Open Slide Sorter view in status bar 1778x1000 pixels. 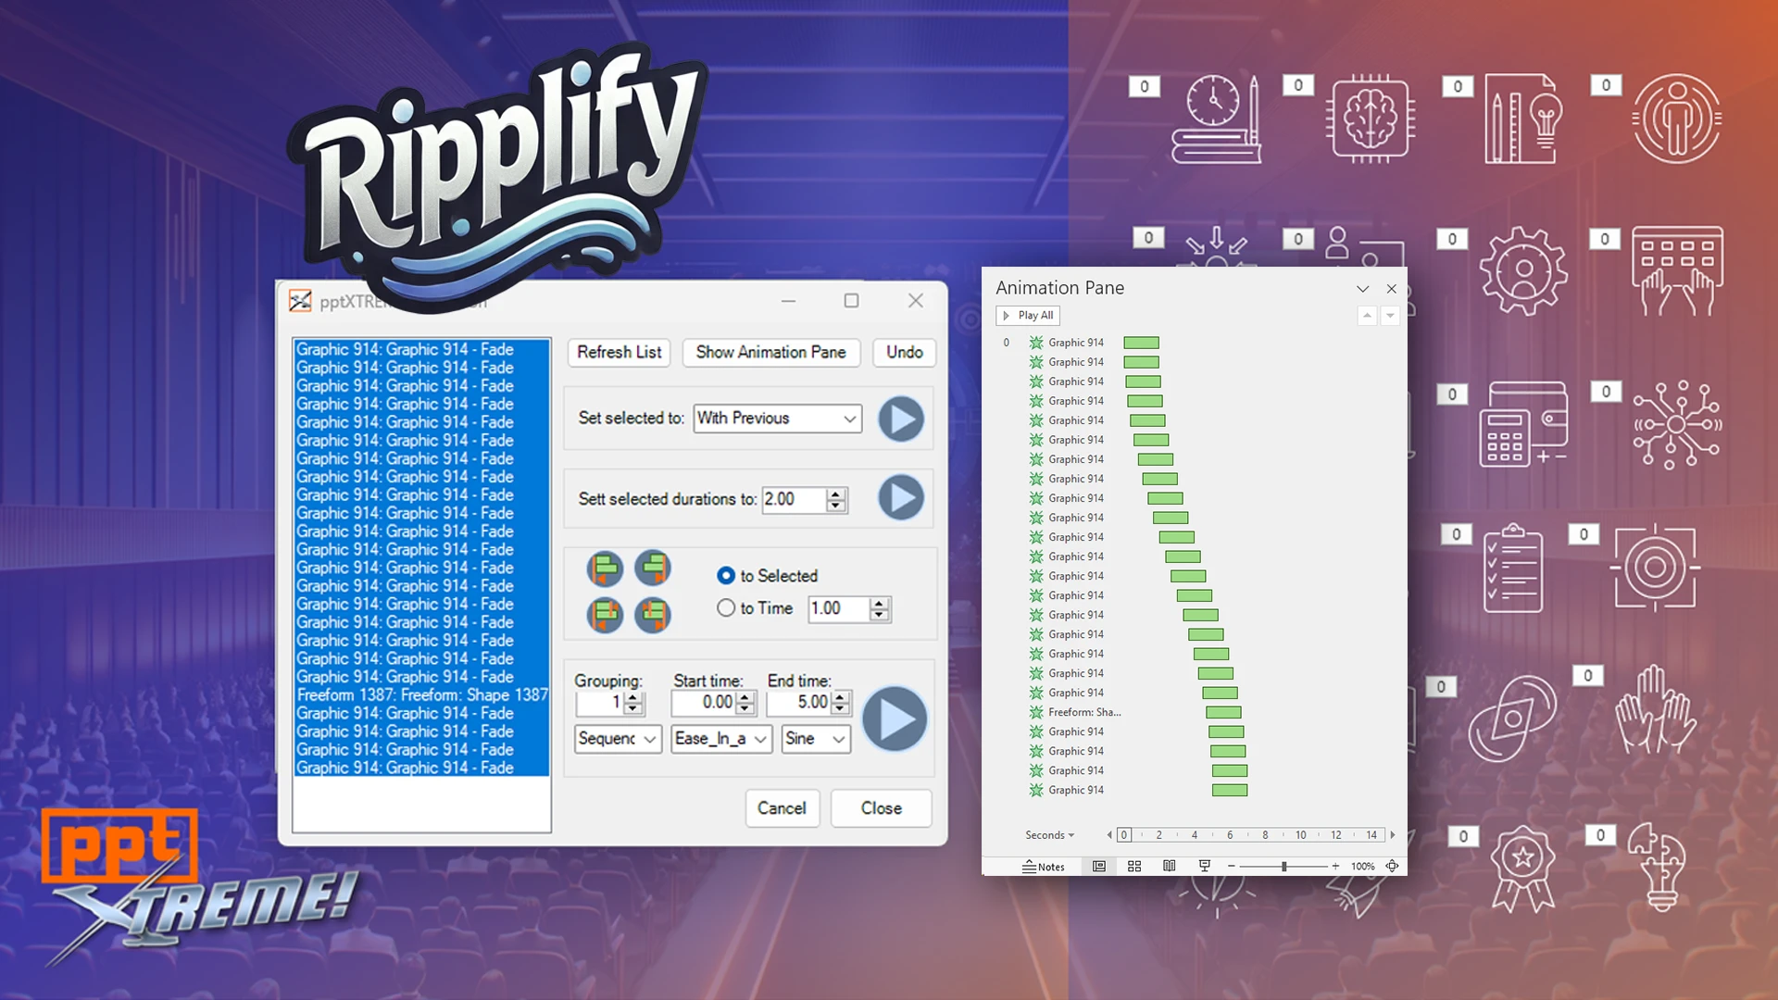click(1134, 867)
